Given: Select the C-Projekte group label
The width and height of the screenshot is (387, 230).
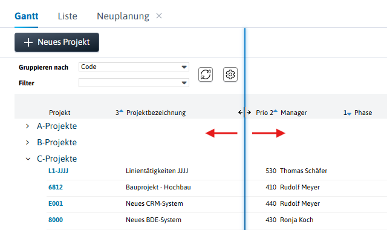Looking at the screenshot, I should click(57, 159).
